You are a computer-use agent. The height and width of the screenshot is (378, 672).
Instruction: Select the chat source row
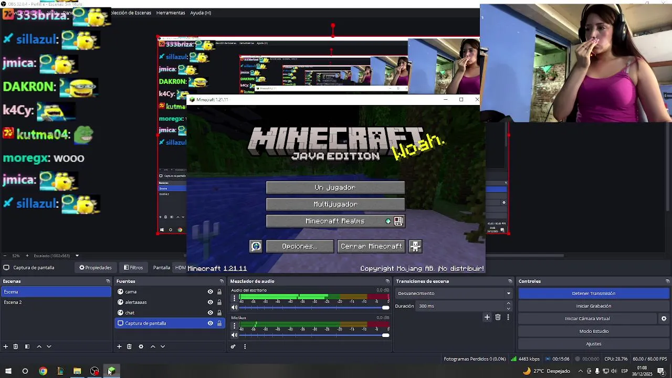[170, 313]
